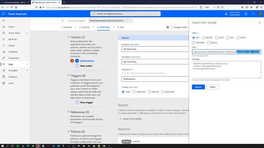Open the Learn book icon in sidebar
Screen dimensions: 264x148
tap(4, 83)
